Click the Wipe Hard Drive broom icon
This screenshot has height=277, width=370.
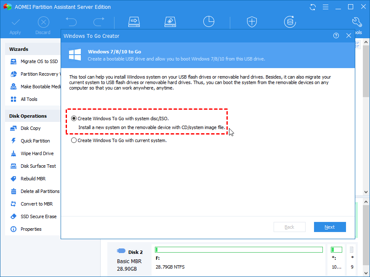(13, 153)
